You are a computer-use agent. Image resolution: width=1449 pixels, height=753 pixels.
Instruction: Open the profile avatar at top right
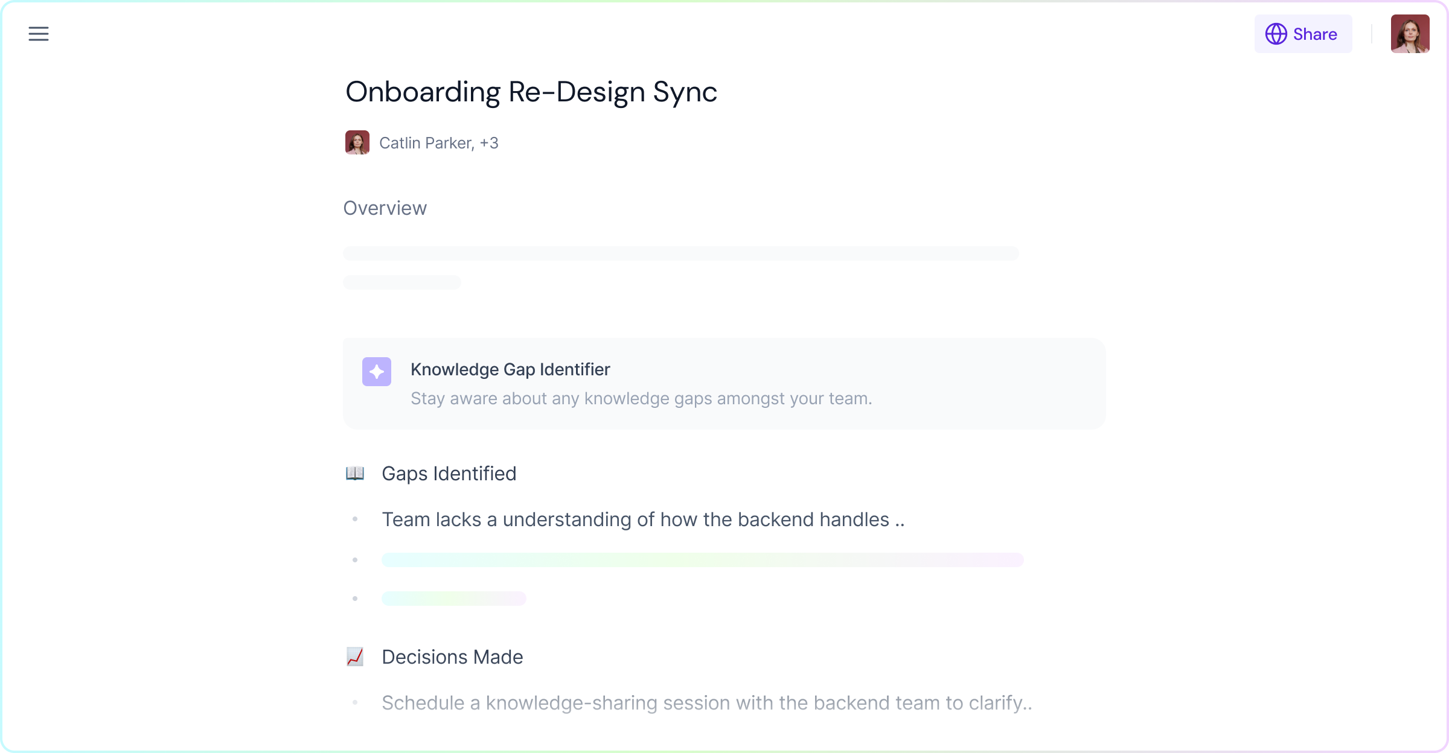[1410, 34]
